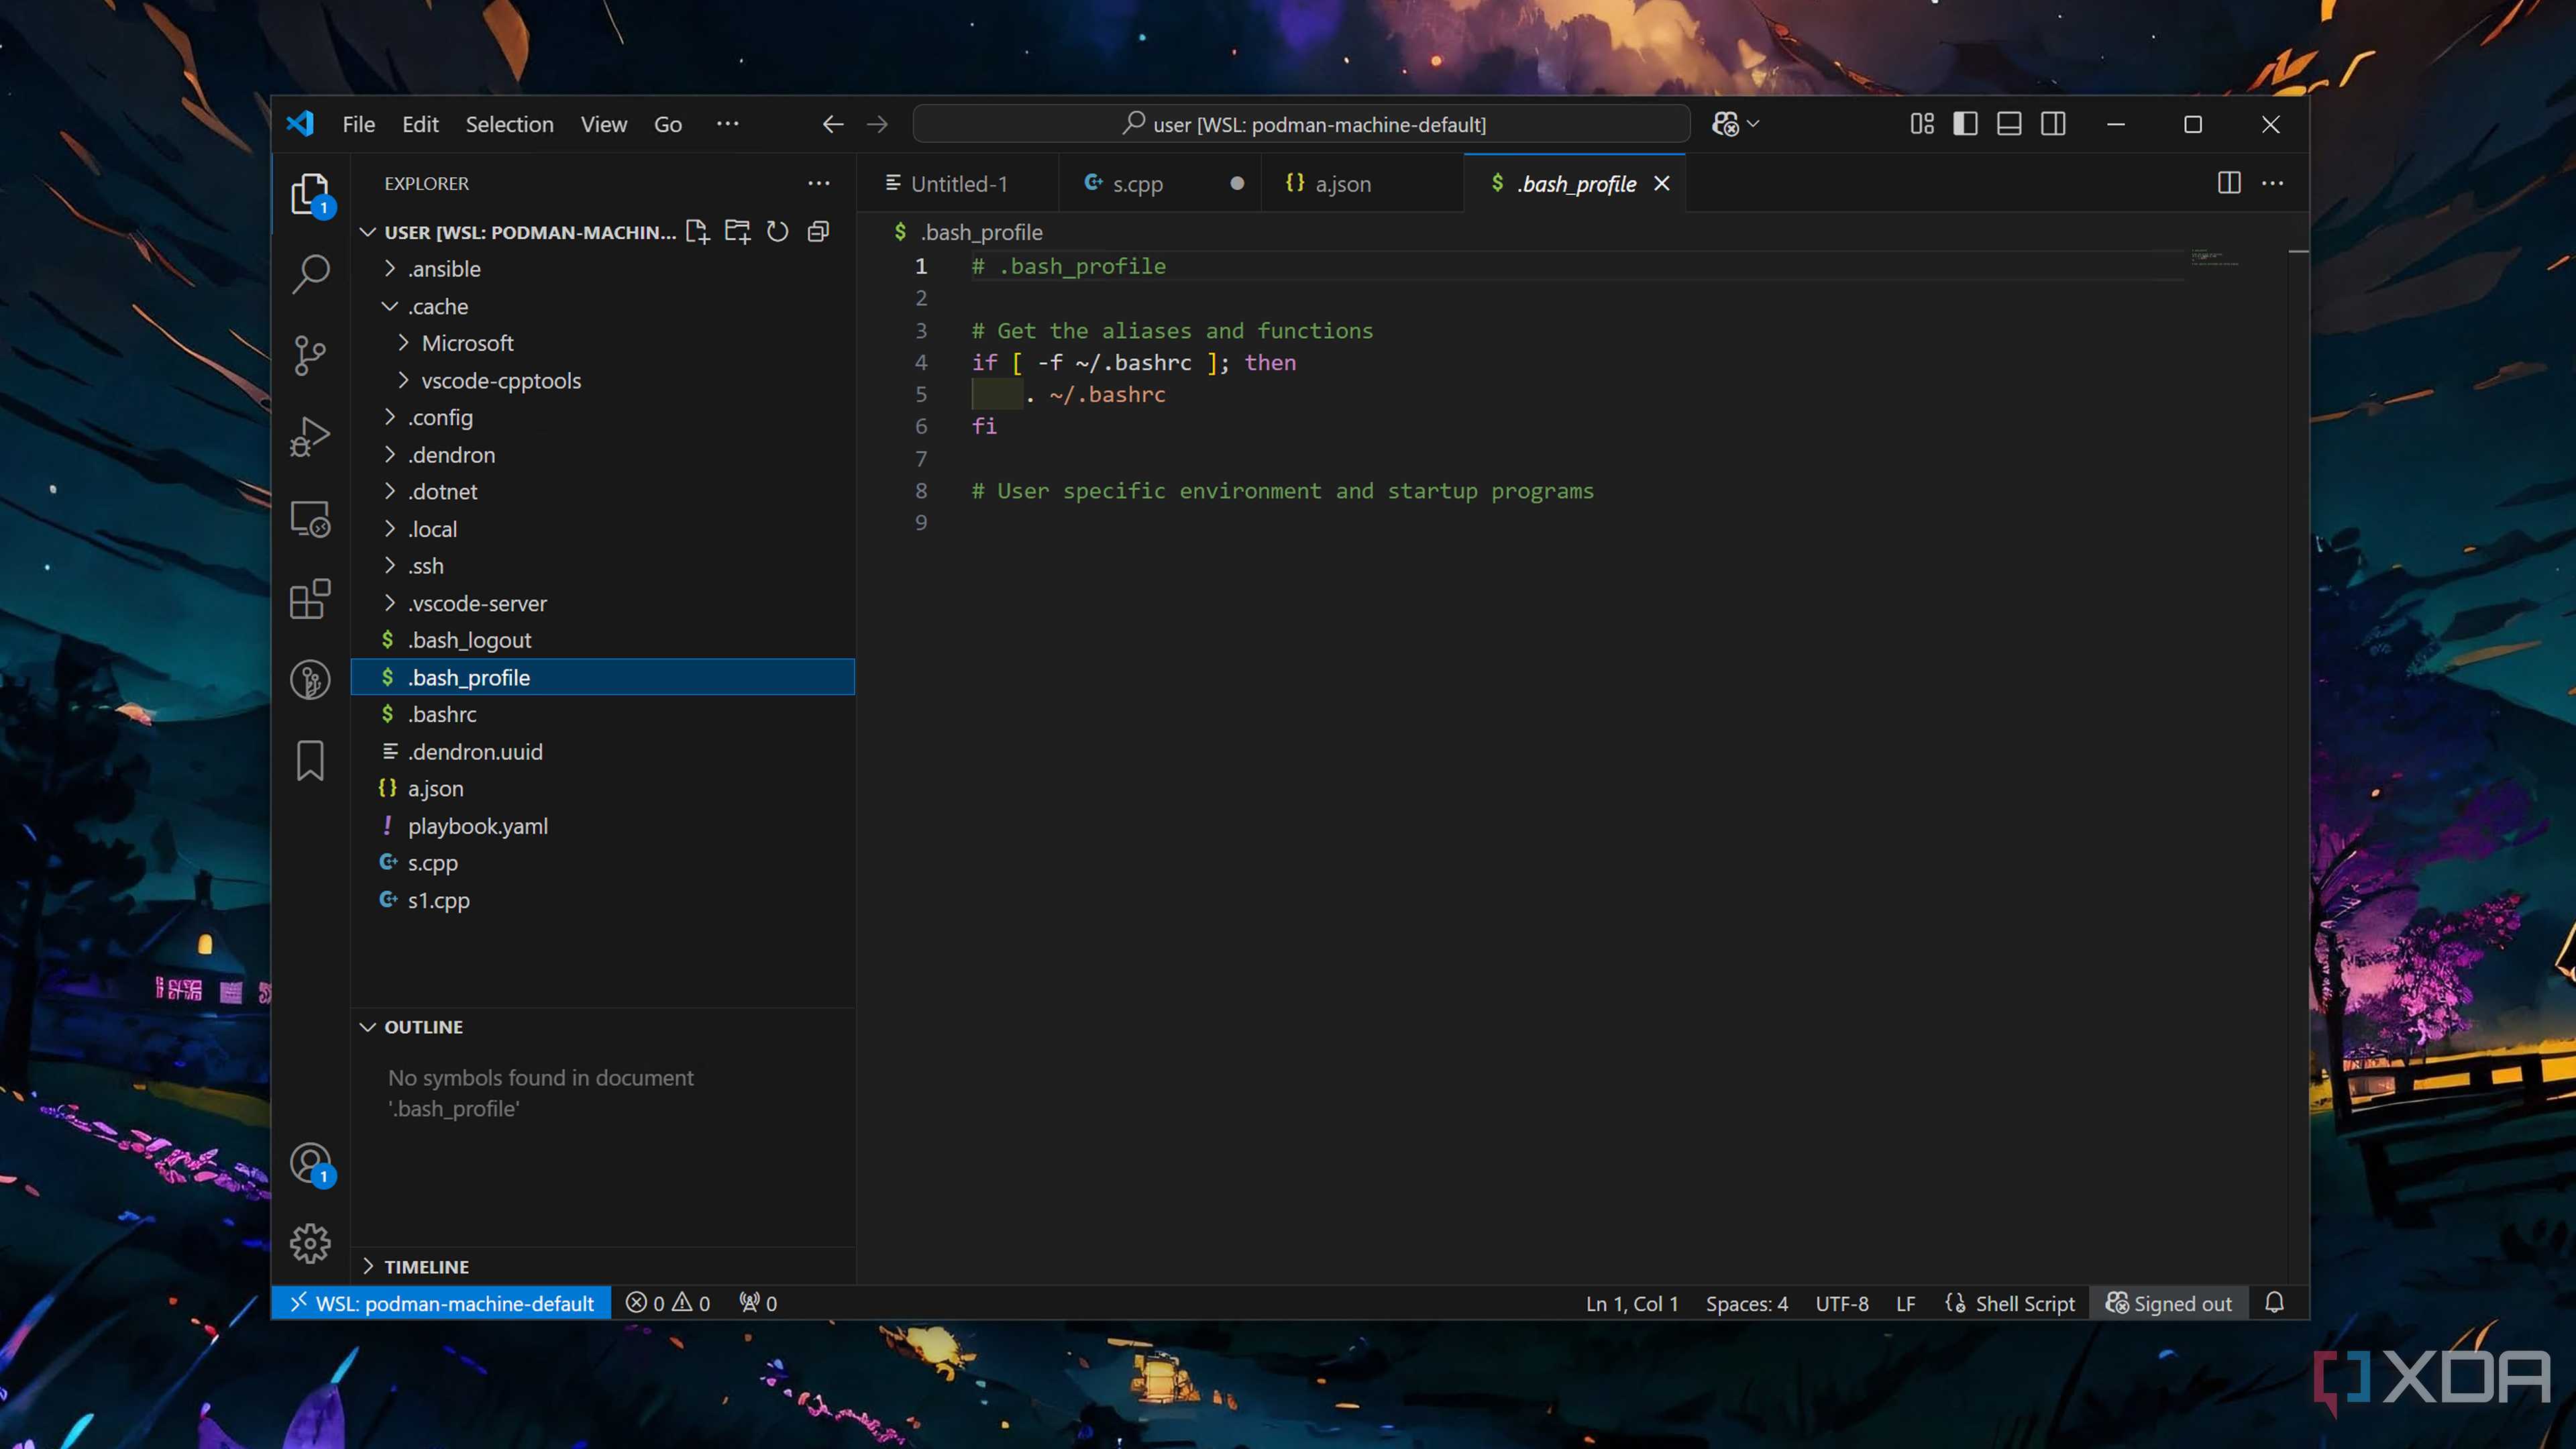2576x1449 pixels.
Task: Expand the .ssh folder
Action: 390,566
